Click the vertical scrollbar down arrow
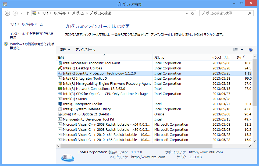The width and height of the screenshot is (259, 166). [x=254, y=141]
